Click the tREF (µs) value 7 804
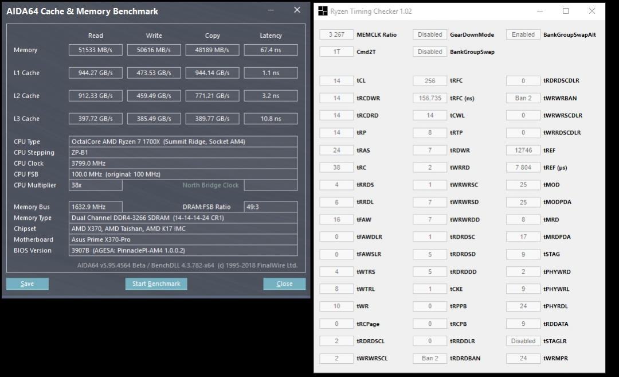 click(523, 168)
